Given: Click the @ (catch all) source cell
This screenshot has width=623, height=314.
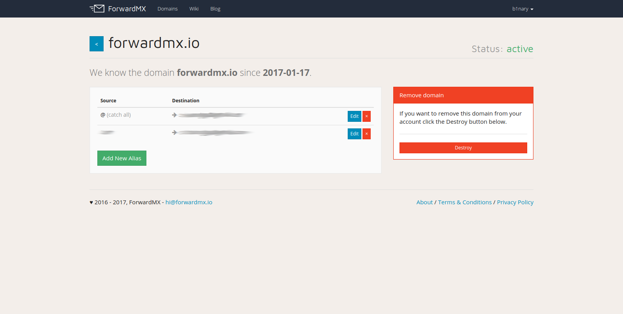Looking at the screenshot, I should point(116,115).
